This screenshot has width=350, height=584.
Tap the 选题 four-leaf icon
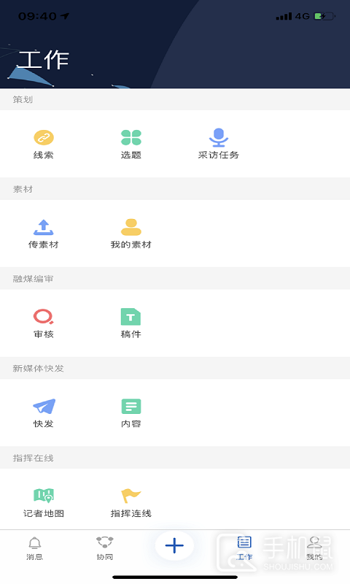[131, 137]
